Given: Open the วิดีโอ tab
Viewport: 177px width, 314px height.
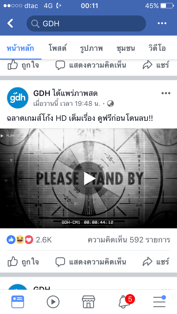Looking at the screenshot, I should [157, 48].
